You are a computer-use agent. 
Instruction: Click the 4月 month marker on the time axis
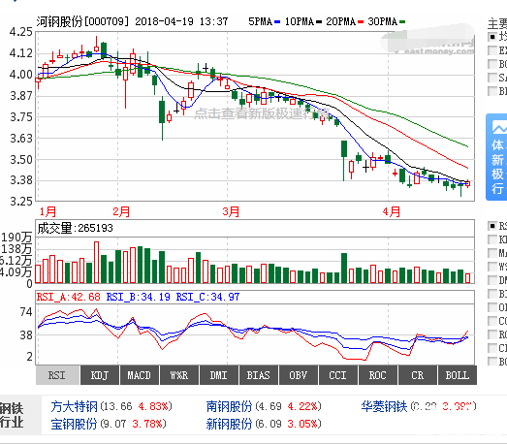tap(392, 211)
